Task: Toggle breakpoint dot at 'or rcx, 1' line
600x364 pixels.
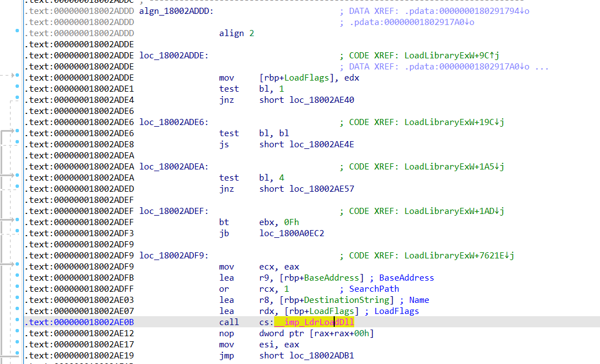Action: pyautogui.click(x=17, y=286)
